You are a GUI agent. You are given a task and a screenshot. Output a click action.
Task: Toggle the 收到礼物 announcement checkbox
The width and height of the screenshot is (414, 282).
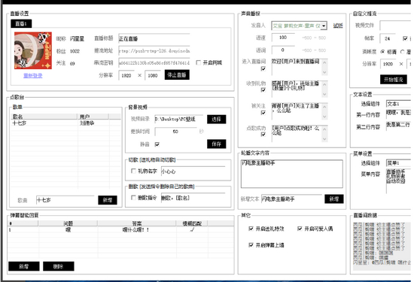[263, 90]
